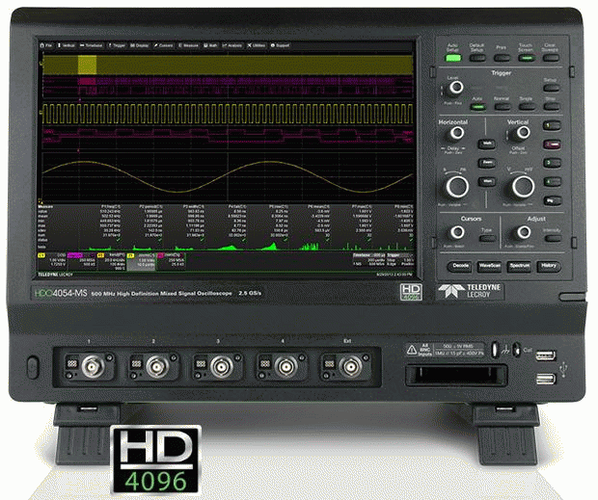The width and height of the screenshot is (598, 500).
Task: Tap the highlighted Z1 zoom descriptor box
Action: [141, 261]
